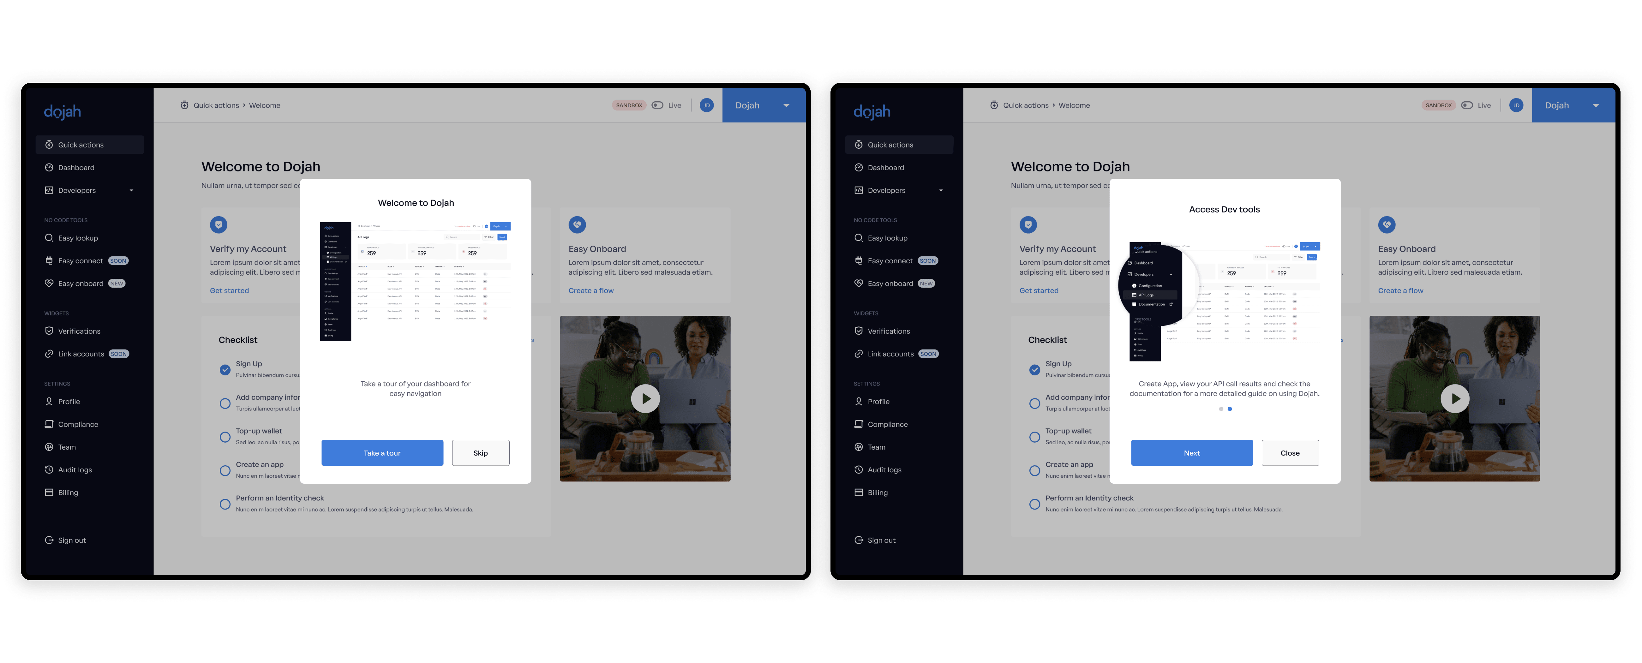This screenshot has height=663, width=1642.
Task: Click Take a tour button
Action: [382, 453]
